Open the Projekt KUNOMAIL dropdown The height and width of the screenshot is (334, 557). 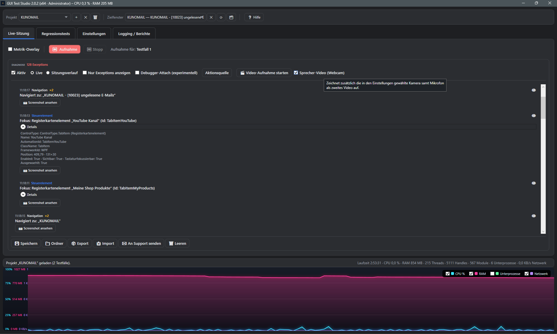pos(44,17)
